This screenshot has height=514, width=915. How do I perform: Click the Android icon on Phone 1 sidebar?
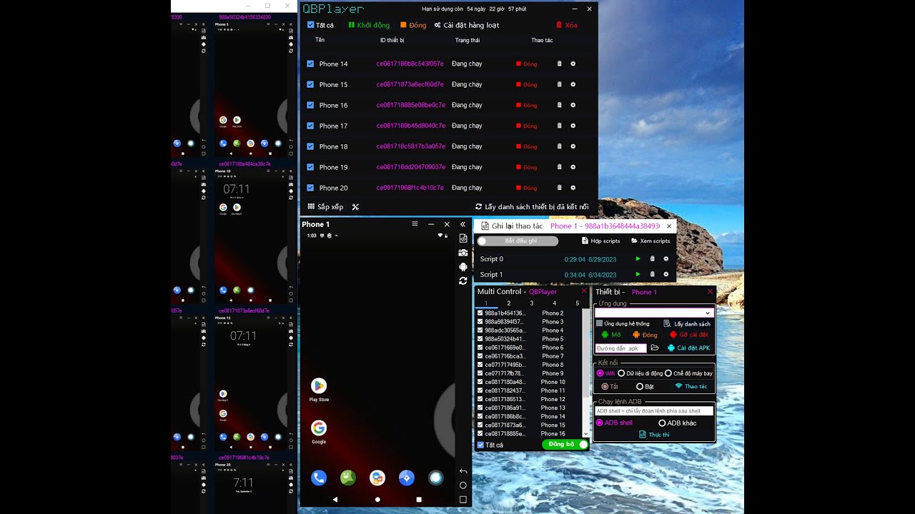click(x=463, y=267)
